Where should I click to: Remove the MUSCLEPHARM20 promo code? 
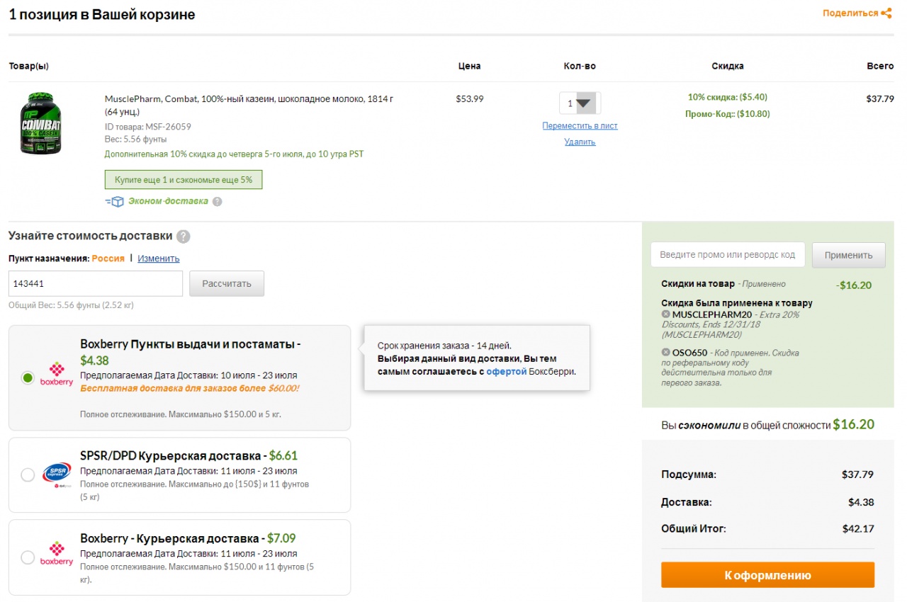tap(665, 314)
